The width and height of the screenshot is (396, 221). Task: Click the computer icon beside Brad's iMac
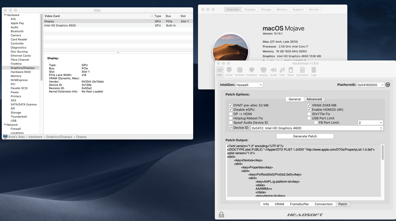[x=5, y=137]
